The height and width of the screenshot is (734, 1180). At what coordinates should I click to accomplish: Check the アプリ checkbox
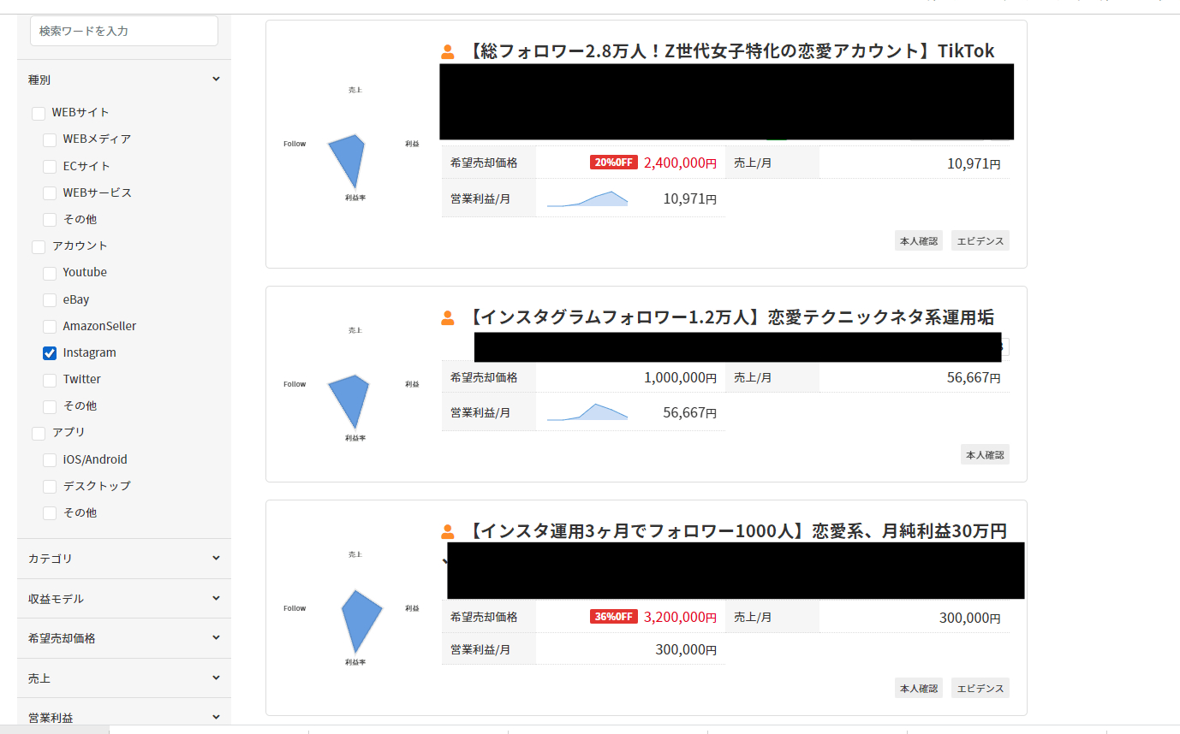39,433
